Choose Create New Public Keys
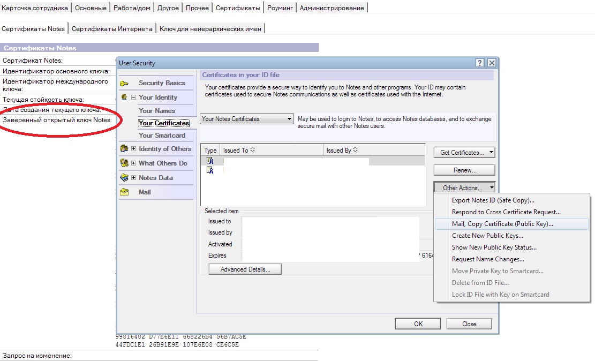 [x=487, y=236]
